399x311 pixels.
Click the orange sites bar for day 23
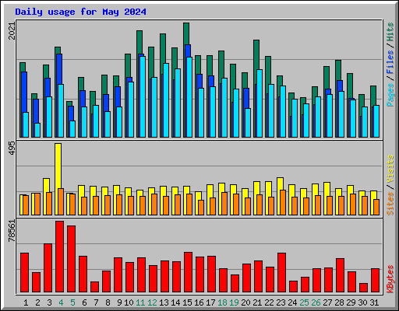click(283, 202)
